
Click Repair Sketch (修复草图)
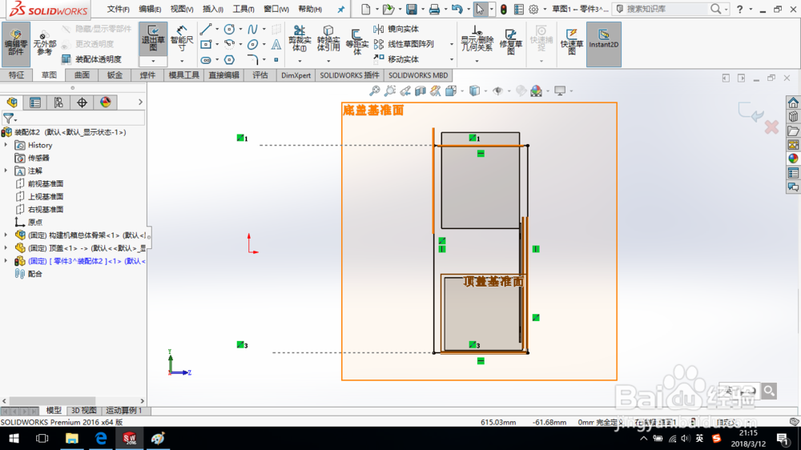(510, 42)
